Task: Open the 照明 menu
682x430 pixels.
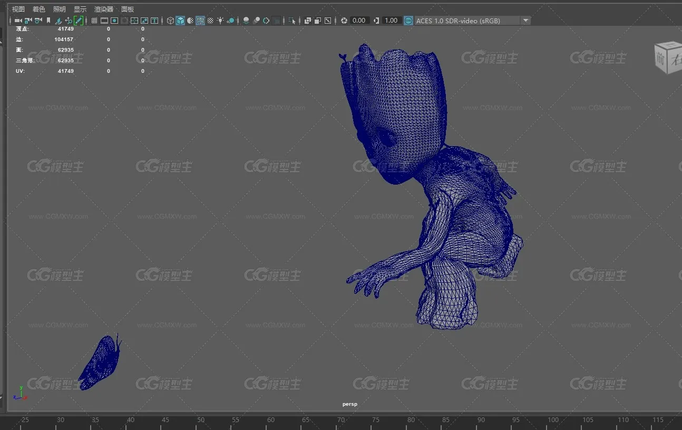Action: pyautogui.click(x=60, y=9)
